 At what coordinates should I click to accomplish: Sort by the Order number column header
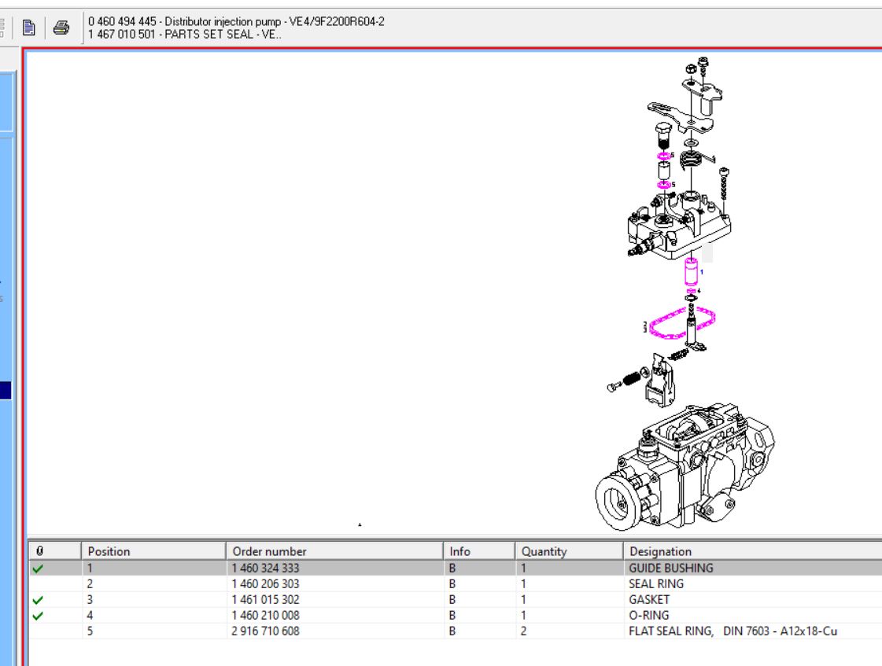coord(334,551)
